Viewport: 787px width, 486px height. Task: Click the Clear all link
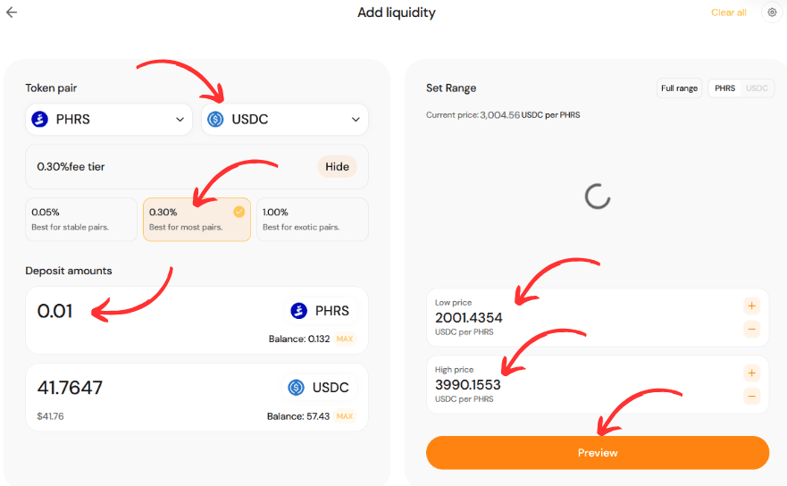(x=728, y=13)
